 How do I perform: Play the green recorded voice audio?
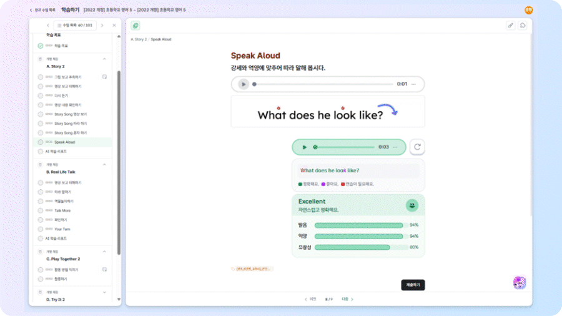tap(305, 147)
